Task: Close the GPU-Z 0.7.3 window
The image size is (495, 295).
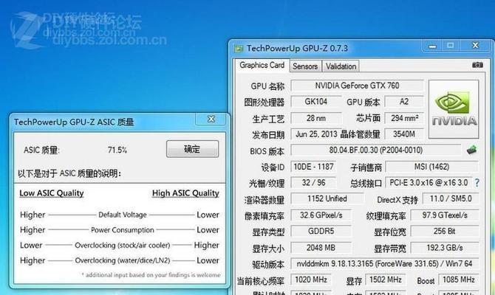Action: click(x=475, y=46)
